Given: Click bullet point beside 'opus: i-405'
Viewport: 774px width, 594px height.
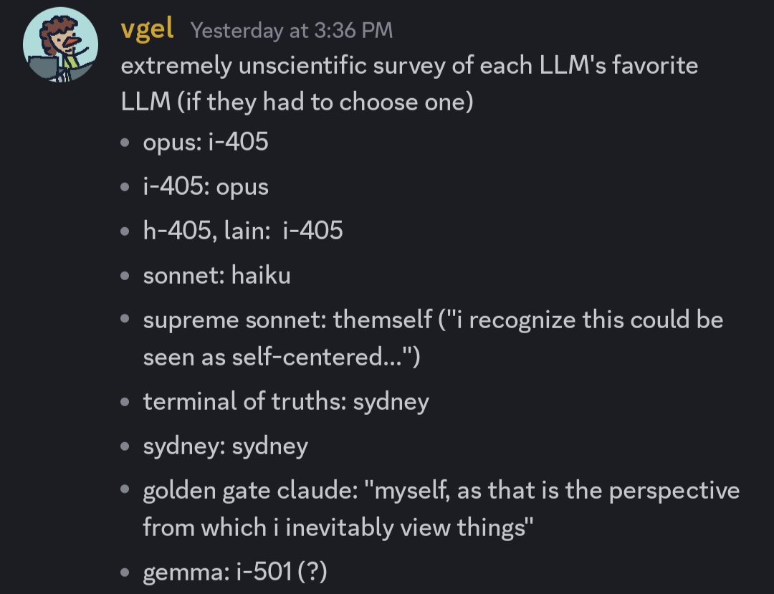Looking at the screenshot, I should (125, 143).
